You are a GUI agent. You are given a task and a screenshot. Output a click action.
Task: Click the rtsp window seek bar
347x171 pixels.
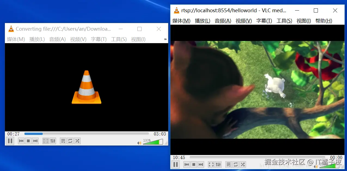[x=257, y=157]
